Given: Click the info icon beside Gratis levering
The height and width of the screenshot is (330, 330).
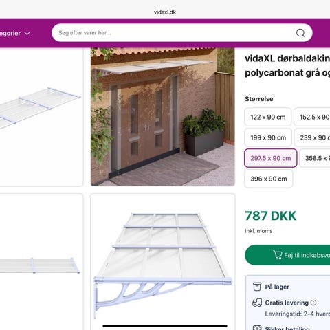Looking at the screenshot, I should point(313,302).
